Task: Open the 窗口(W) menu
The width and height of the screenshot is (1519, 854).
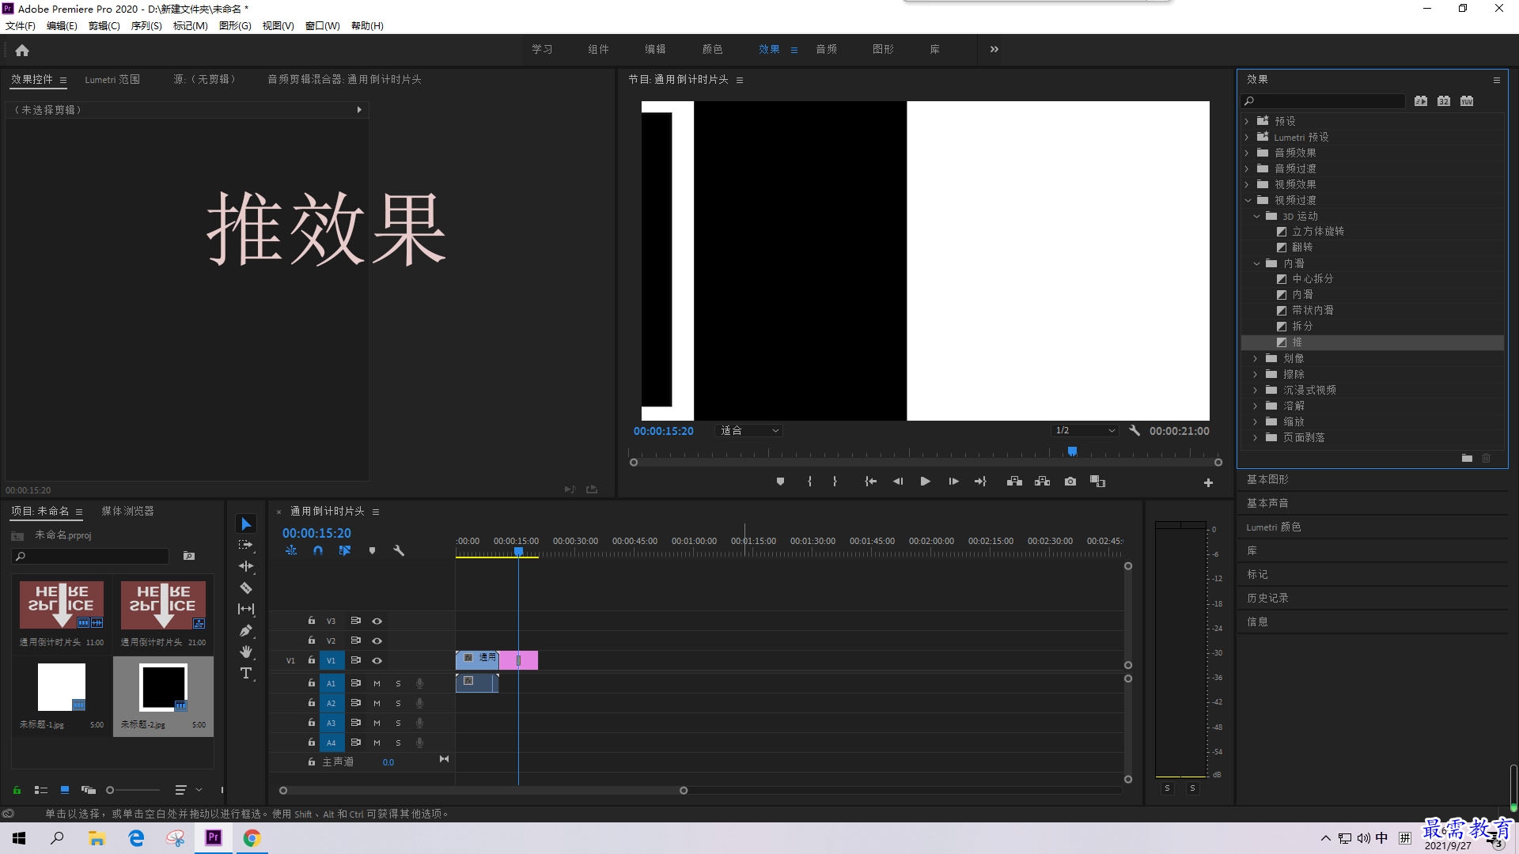Action: click(323, 26)
